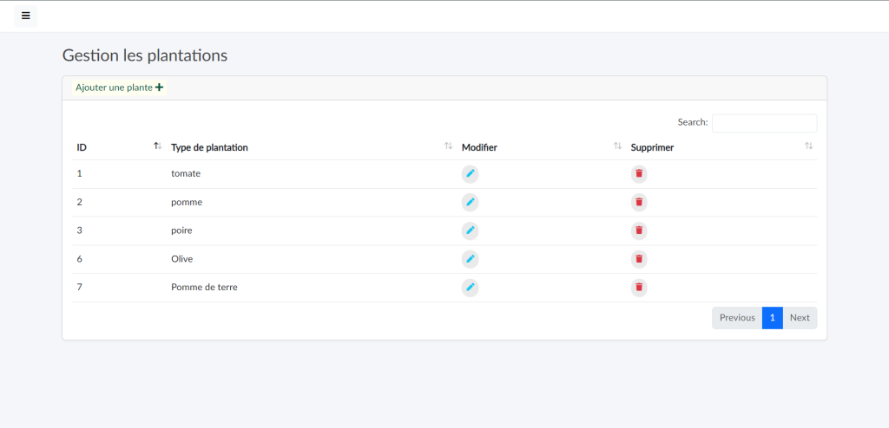Click the pencil icon for poire
The image size is (889, 428).
pyautogui.click(x=470, y=230)
